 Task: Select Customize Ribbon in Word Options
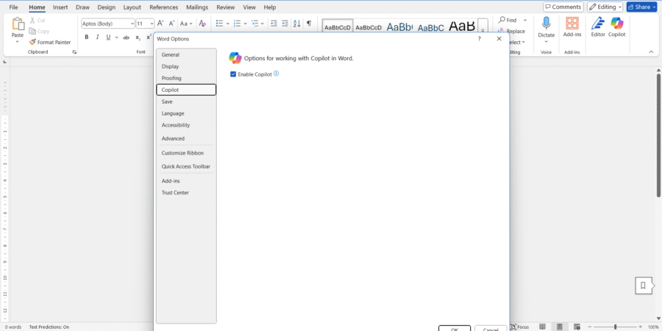point(186,153)
